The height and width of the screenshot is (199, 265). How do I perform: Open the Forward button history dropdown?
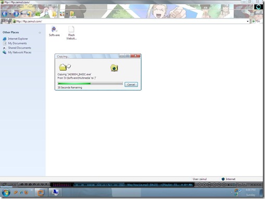point(21,14)
